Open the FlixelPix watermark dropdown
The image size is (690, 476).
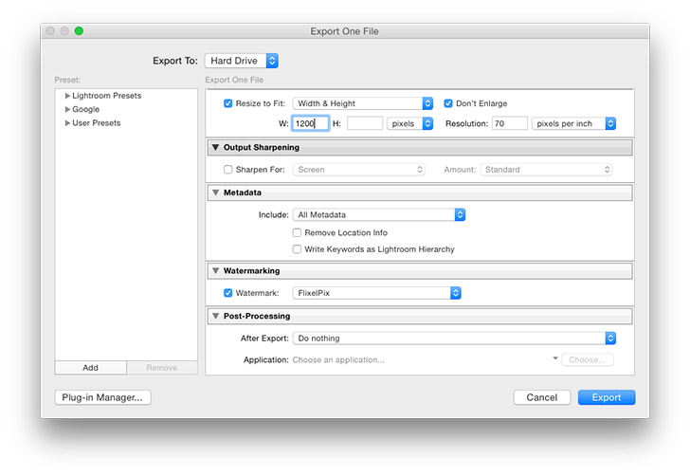pyautogui.click(x=376, y=293)
